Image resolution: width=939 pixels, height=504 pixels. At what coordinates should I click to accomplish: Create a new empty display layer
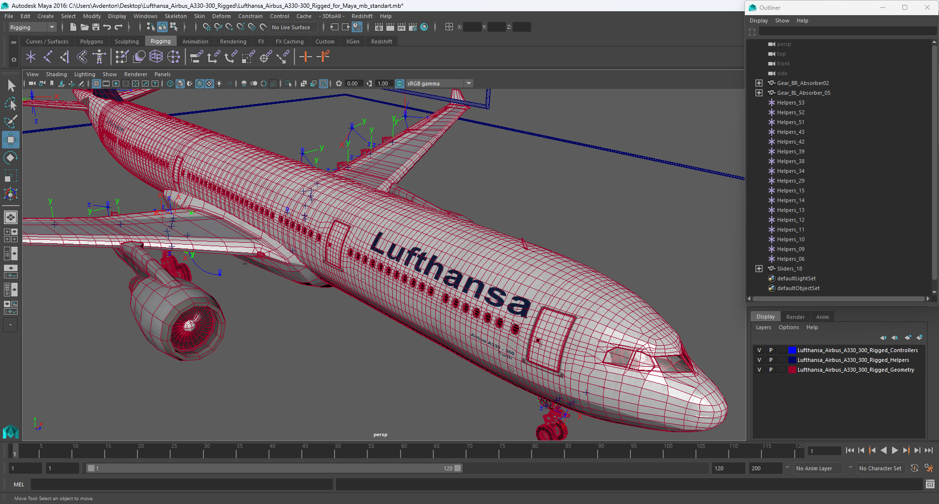[908, 337]
